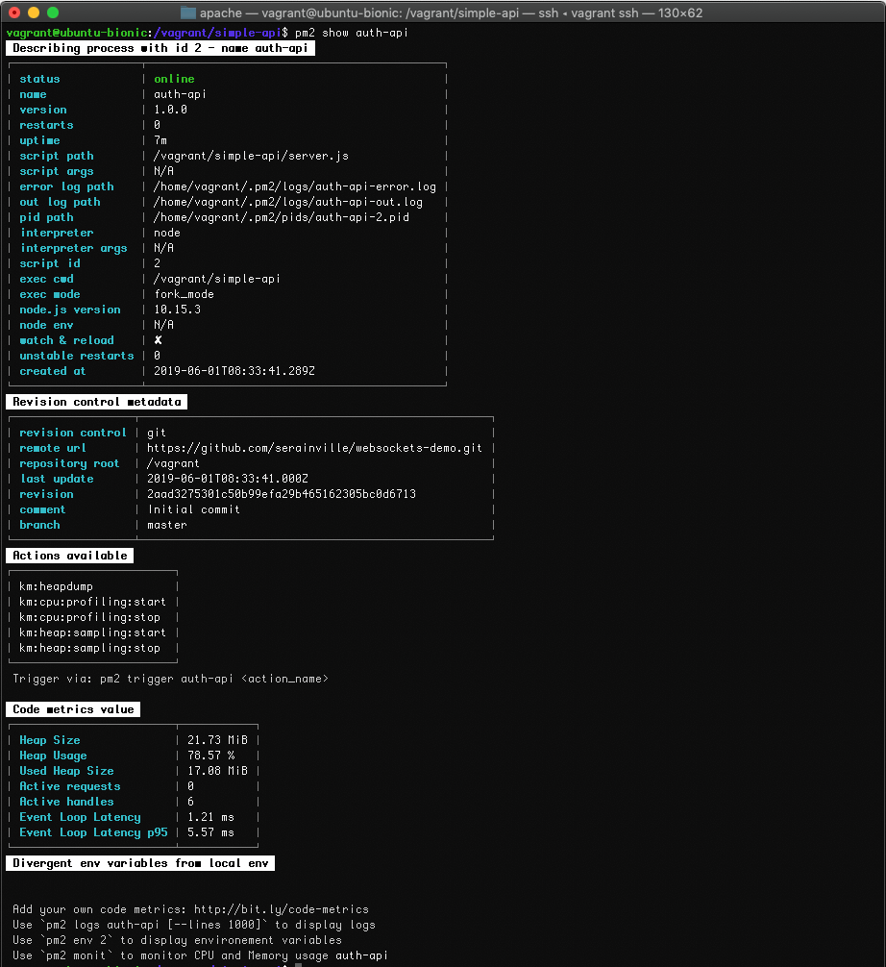Click the revision hash starting with 2aad3275
Screen dimensions: 886x967
tap(282, 495)
